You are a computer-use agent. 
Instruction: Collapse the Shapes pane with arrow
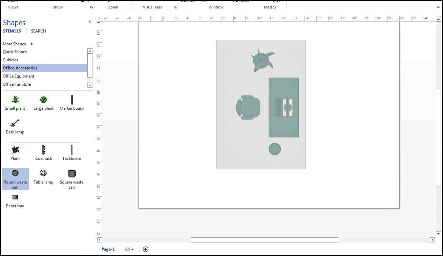tap(90, 22)
